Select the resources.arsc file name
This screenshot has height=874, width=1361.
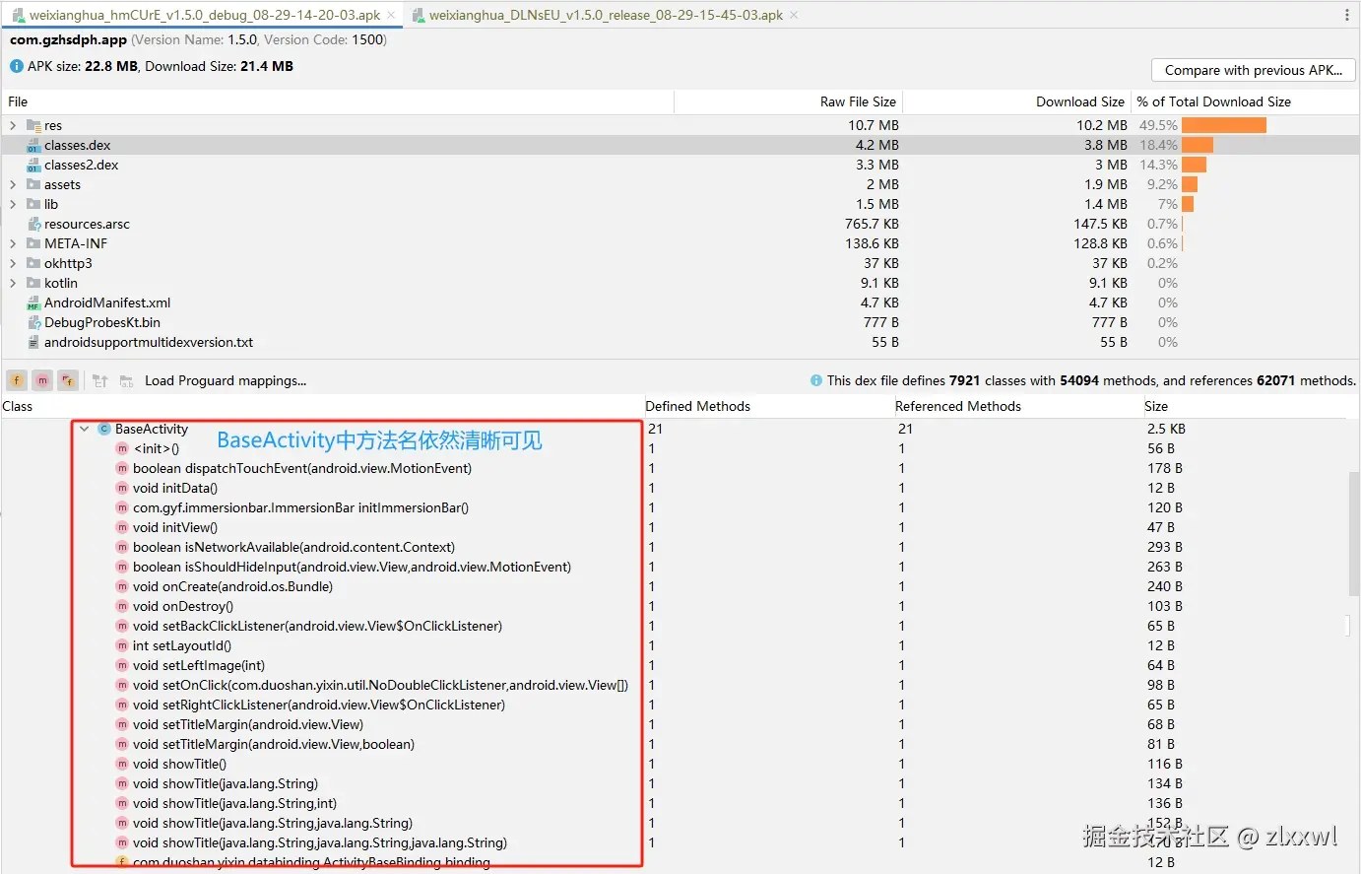point(87,224)
